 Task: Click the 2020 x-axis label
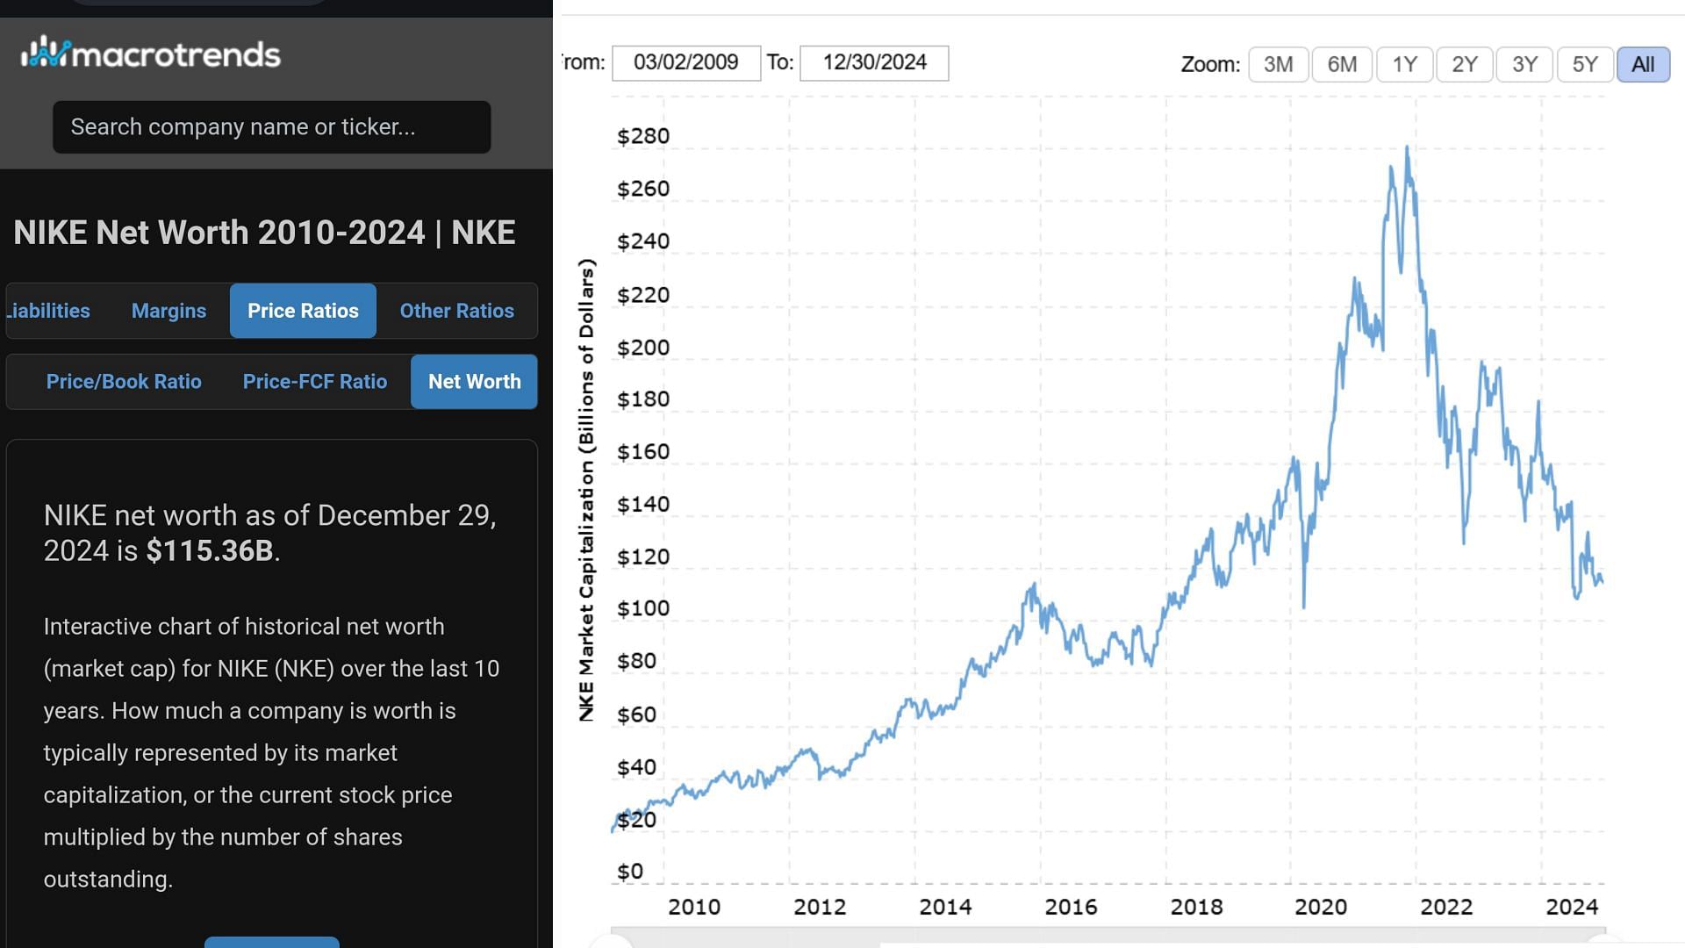[x=1321, y=907]
